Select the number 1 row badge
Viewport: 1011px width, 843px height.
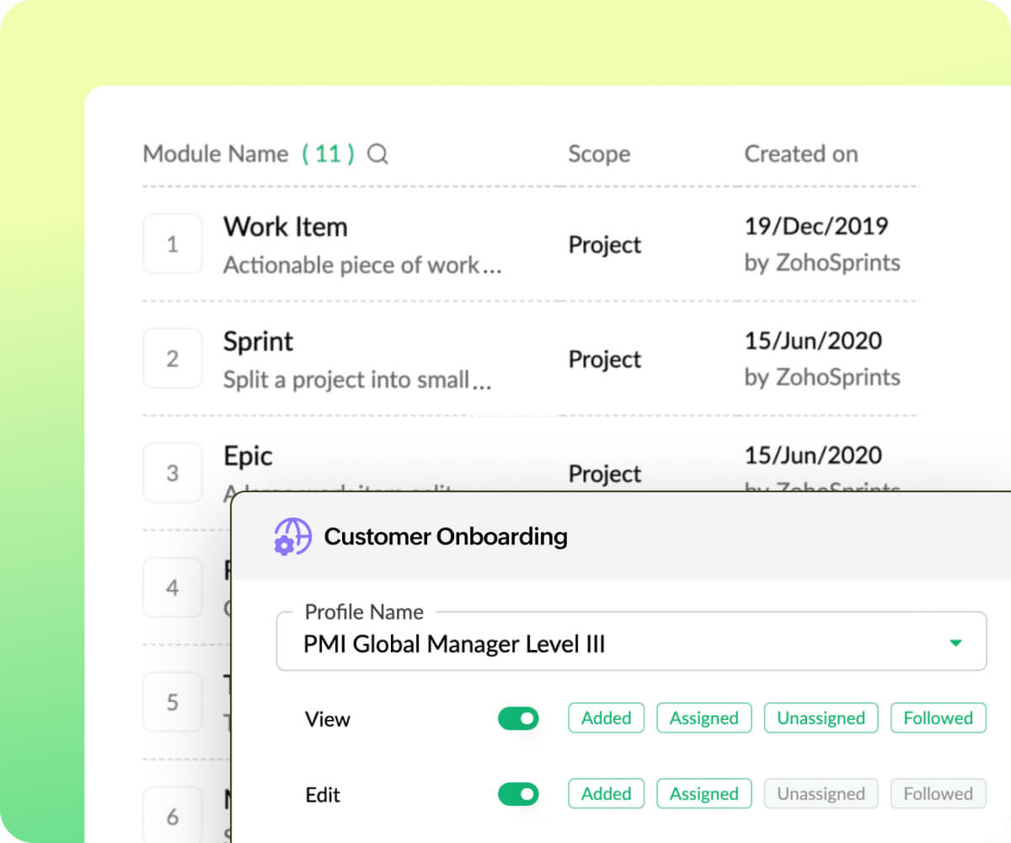(x=173, y=244)
